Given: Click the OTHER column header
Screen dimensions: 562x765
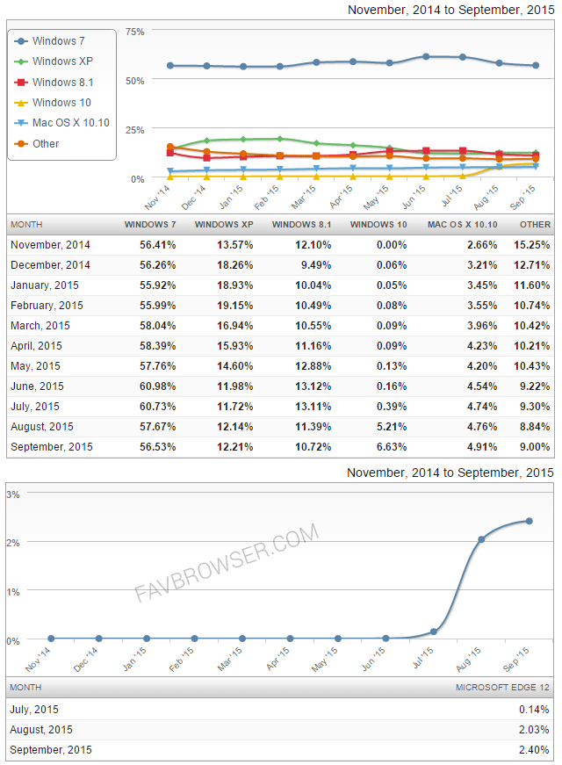Looking at the screenshot, I should [535, 224].
